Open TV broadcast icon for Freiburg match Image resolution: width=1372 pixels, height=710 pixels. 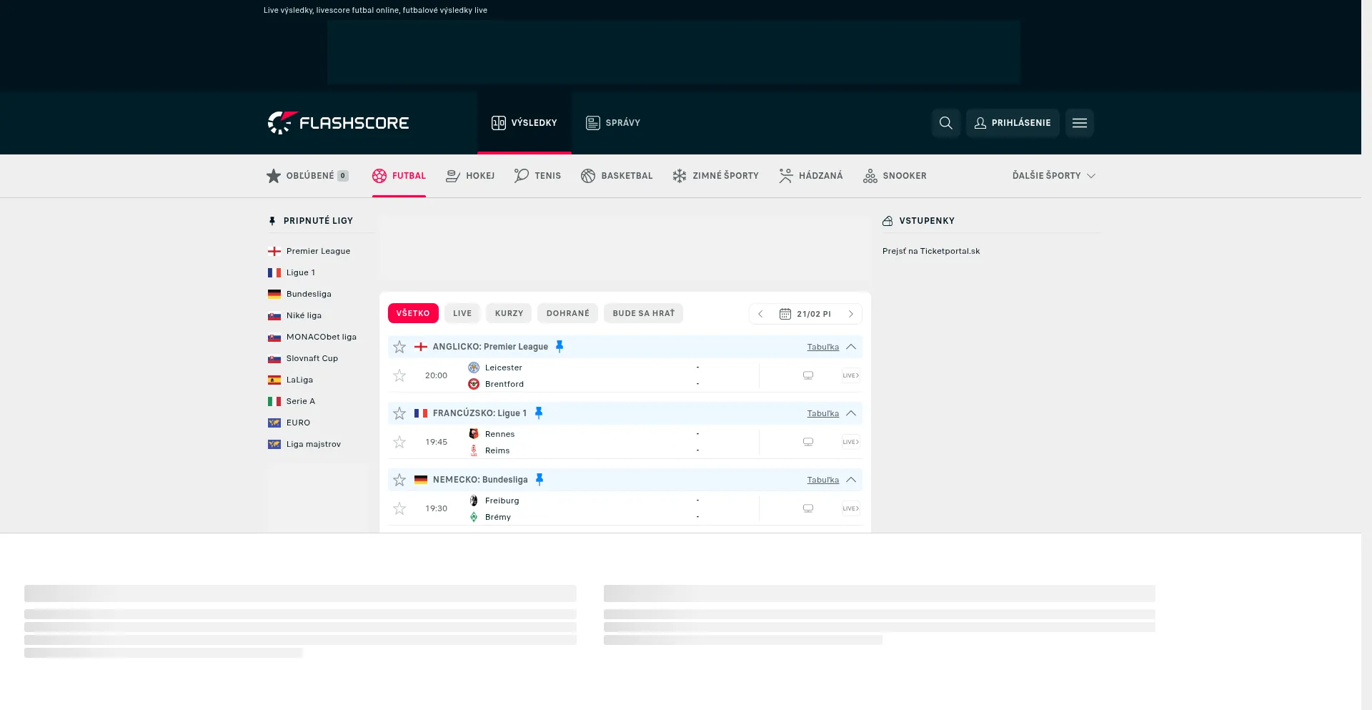point(808,508)
